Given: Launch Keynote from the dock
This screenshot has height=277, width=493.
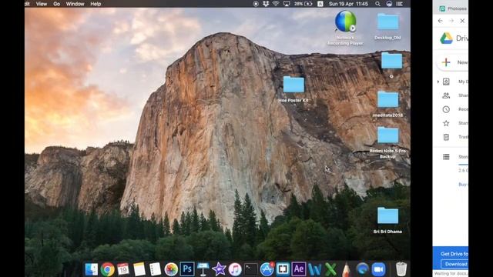Looking at the screenshot, I should [203, 269].
